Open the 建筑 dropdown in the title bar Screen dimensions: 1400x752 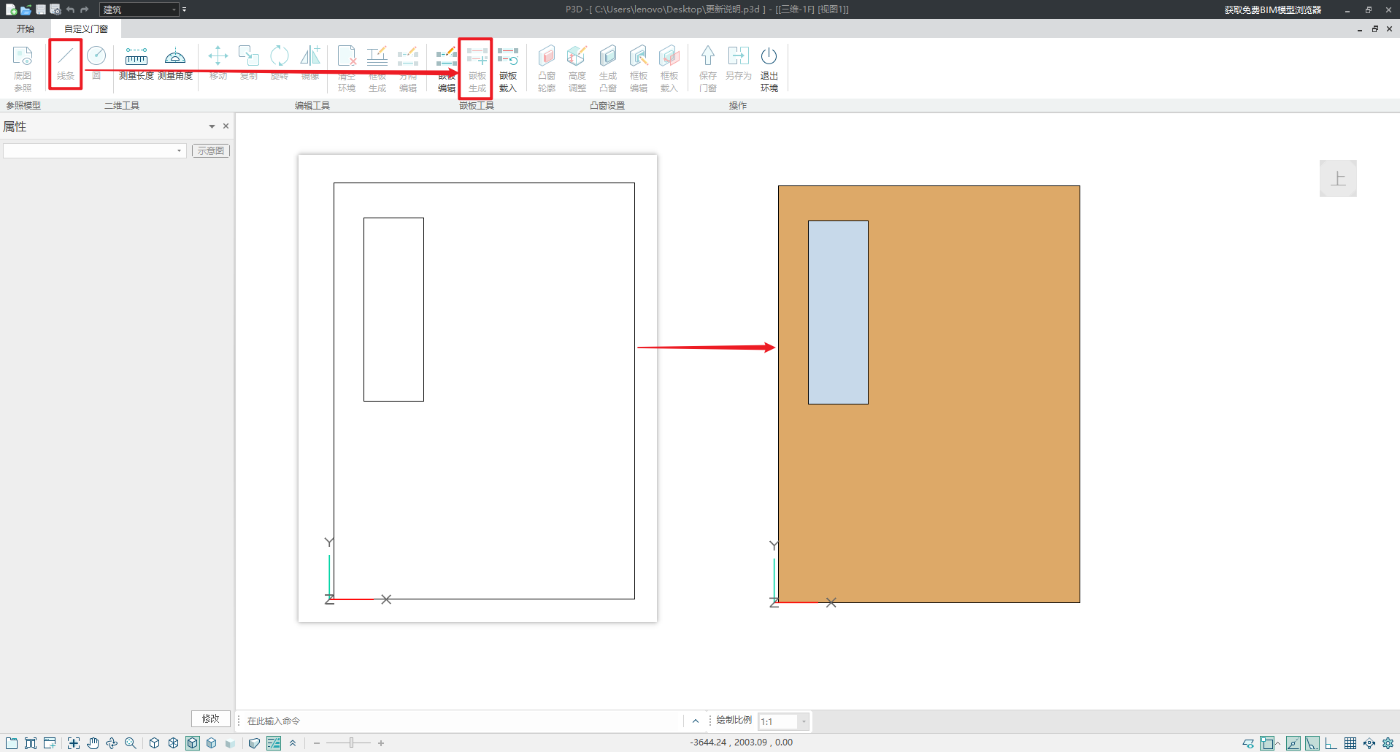(x=174, y=9)
